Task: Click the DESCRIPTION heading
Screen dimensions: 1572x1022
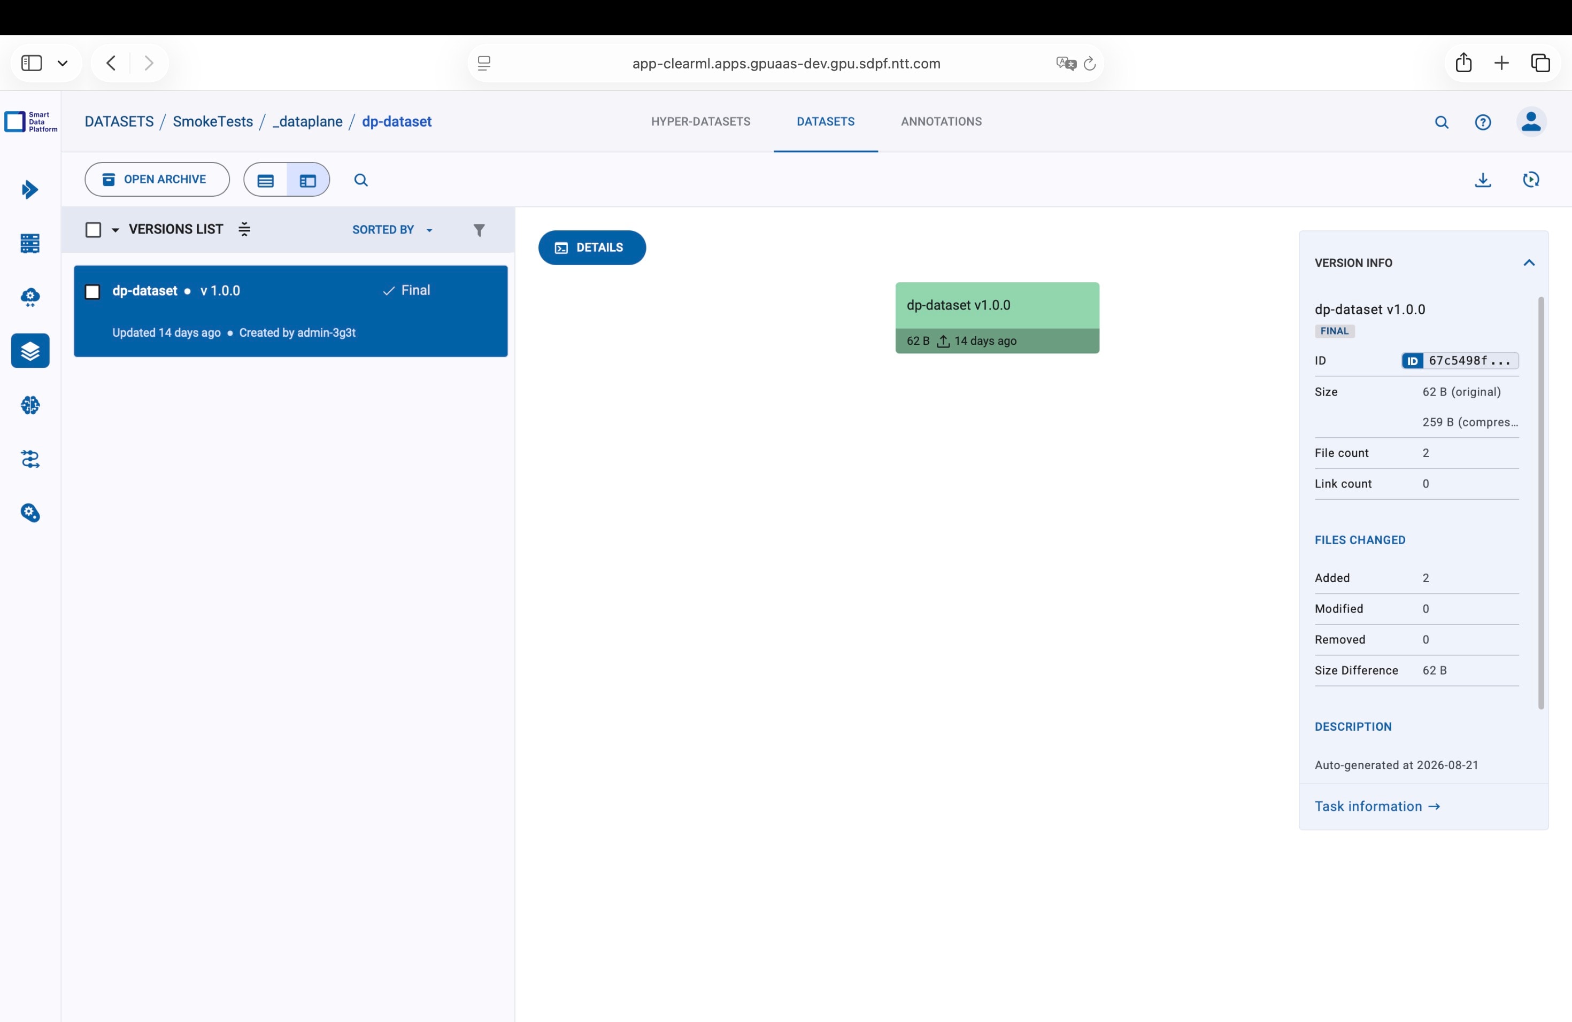Action: [1353, 727]
